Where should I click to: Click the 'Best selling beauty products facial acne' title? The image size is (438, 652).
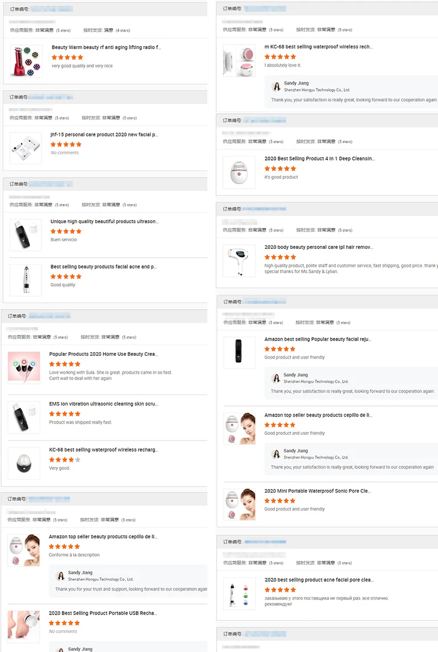click(x=103, y=267)
